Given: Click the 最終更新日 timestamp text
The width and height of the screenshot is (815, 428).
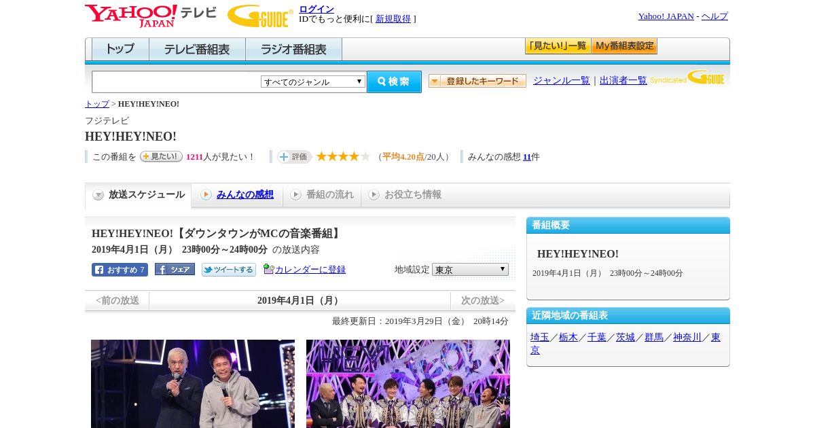Looking at the screenshot, I should (420, 321).
